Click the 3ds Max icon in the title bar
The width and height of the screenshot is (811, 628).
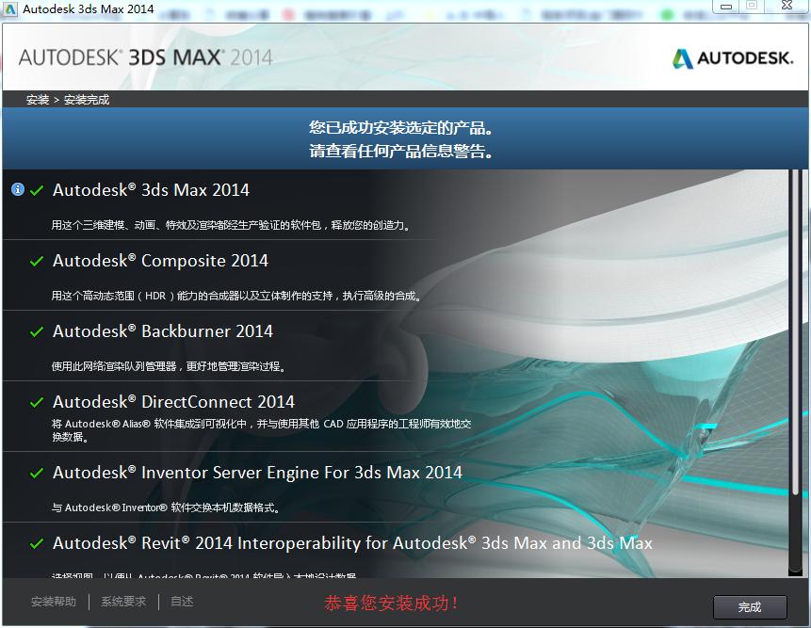[10, 9]
